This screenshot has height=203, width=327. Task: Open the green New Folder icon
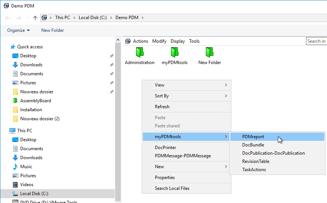coord(209,52)
